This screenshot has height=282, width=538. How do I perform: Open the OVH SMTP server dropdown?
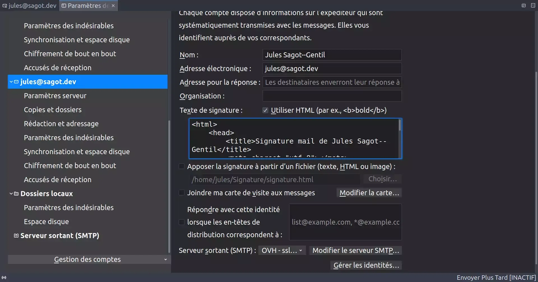click(x=282, y=250)
